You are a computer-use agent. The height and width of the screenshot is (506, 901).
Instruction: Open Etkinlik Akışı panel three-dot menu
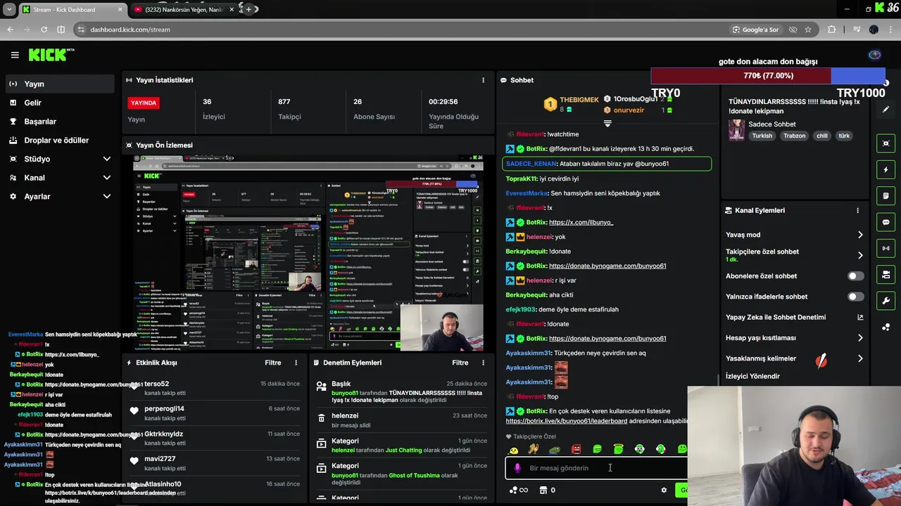296,363
